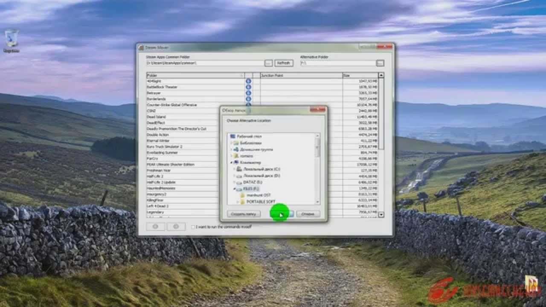The height and width of the screenshot is (307, 546).
Task: Click the Steam Apps Common Folder path field
Action: coord(205,63)
